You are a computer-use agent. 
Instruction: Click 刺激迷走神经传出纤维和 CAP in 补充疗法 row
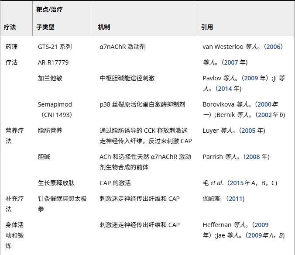(x=140, y=199)
